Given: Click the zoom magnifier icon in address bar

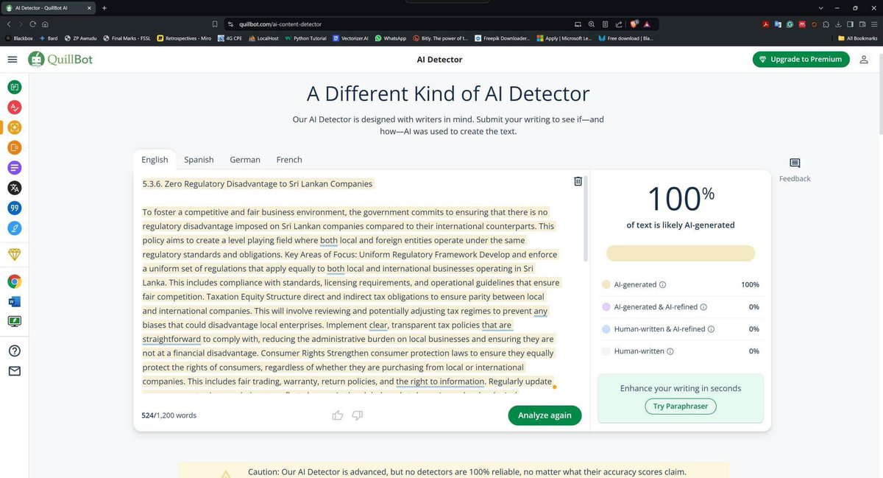Looking at the screenshot, I should pyautogui.click(x=592, y=24).
